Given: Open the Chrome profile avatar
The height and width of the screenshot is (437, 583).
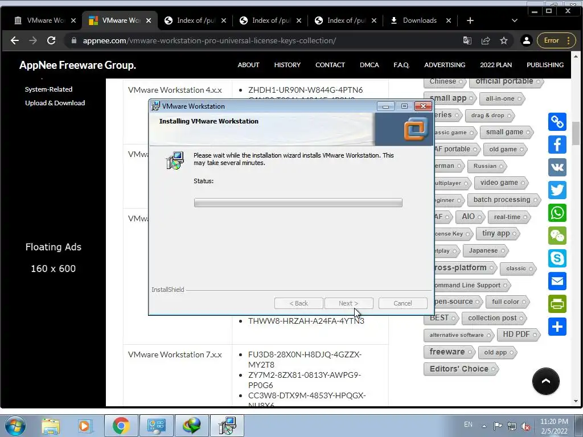Looking at the screenshot, I should point(526,40).
